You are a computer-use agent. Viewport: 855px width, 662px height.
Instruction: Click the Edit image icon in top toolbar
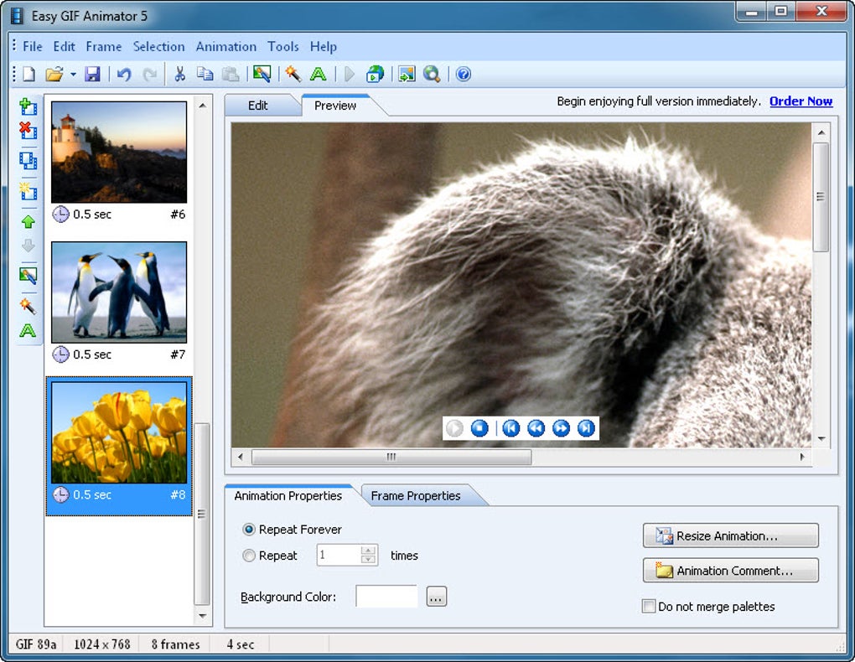pos(262,74)
